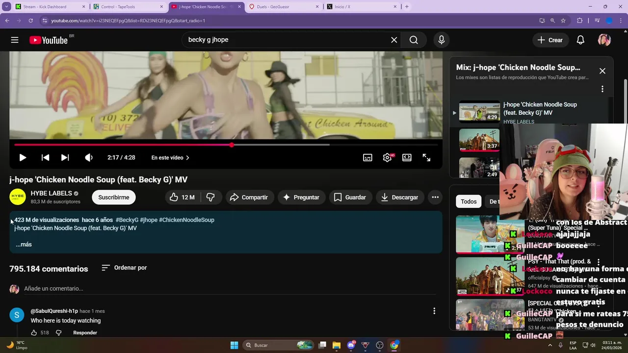This screenshot has width=628, height=353.
Task: Click the taskbar Buscar search box
Action: point(279,345)
